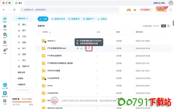174x109 pixels.
Task: Open the 工具 tools grid icon
Action: coord(5,101)
